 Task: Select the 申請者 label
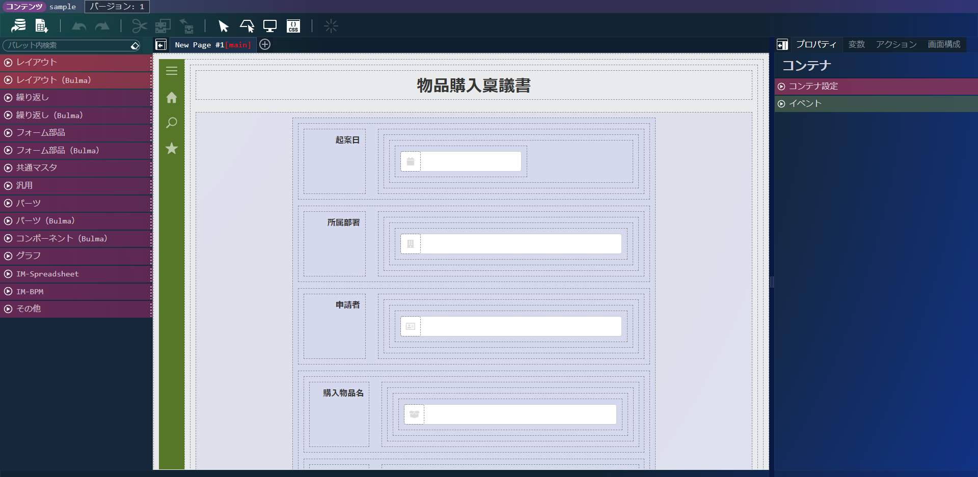(x=347, y=305)
